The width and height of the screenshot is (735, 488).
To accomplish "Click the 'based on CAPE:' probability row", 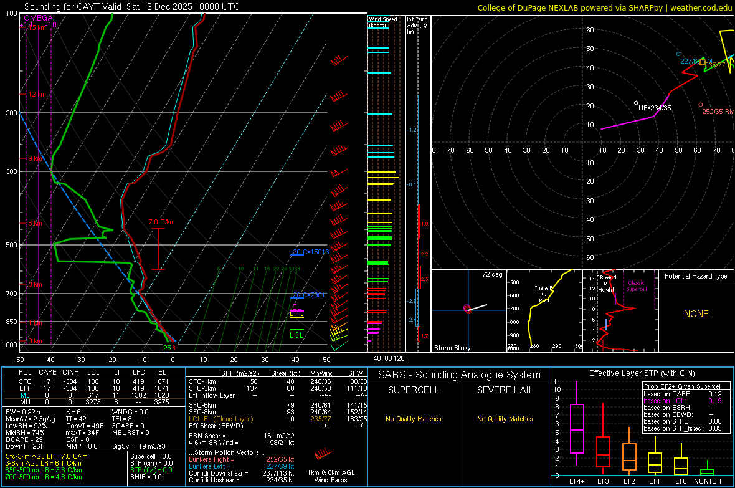I will 683,394.
